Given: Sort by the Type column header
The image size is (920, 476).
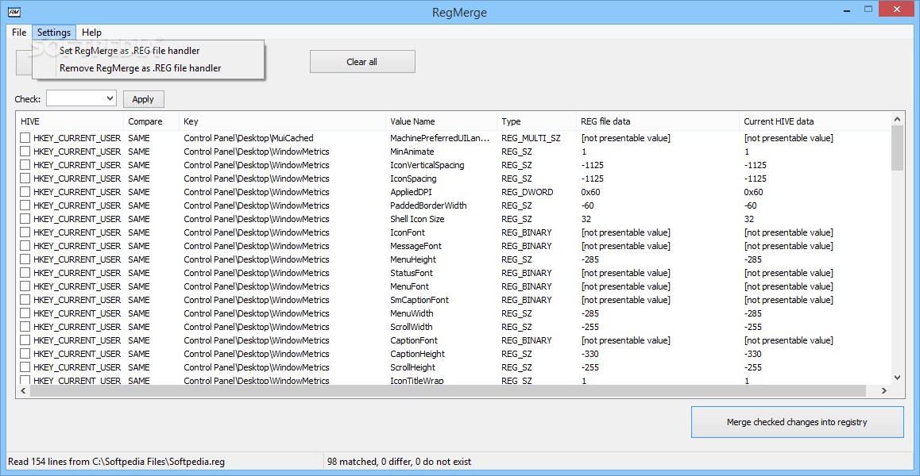Looking at the screenshot, I should pos(537,121).
